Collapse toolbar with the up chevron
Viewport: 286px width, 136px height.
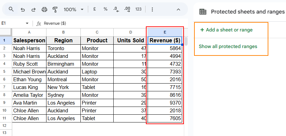178,9
